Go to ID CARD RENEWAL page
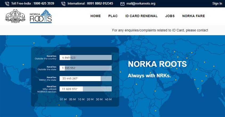 (141, 16)
